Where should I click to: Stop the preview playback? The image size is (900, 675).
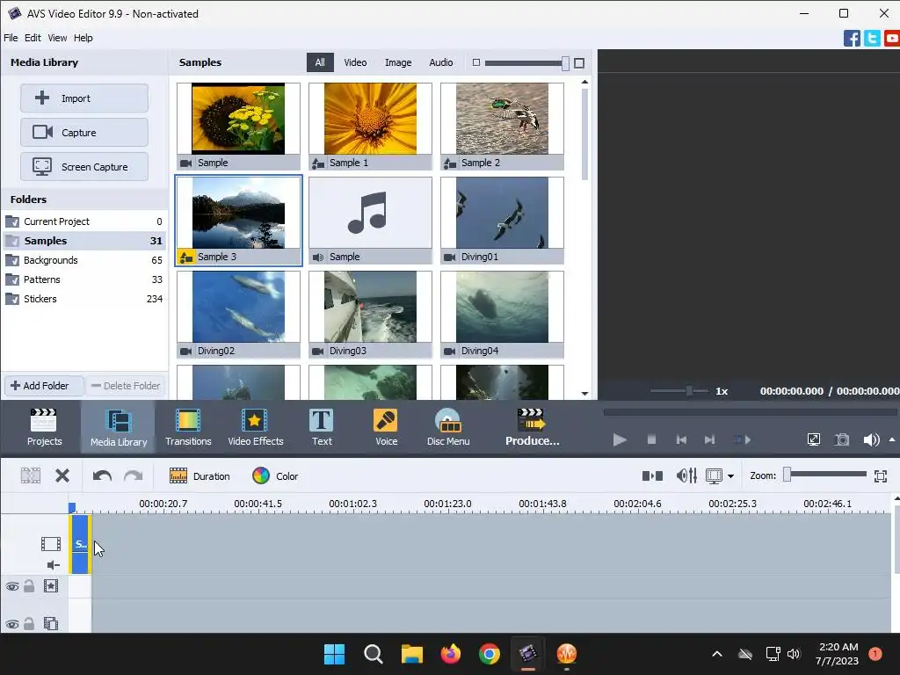[651, 439]
